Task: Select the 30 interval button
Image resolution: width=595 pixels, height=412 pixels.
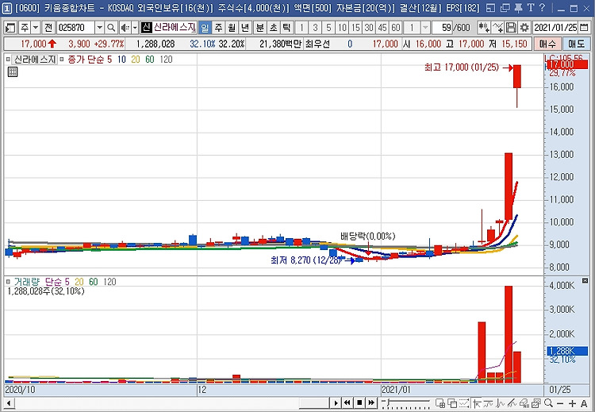Action: click(x=369, y=27)
